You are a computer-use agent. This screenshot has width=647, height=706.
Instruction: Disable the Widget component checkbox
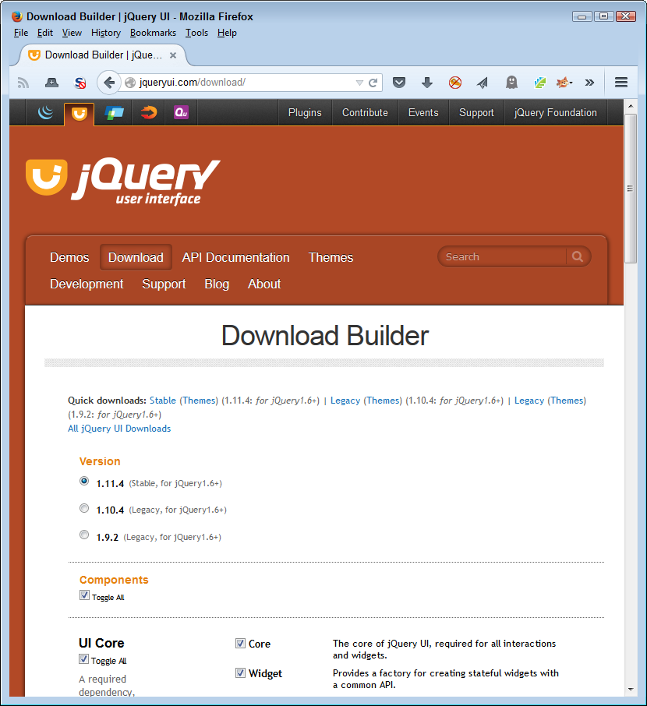pos(241,672)
